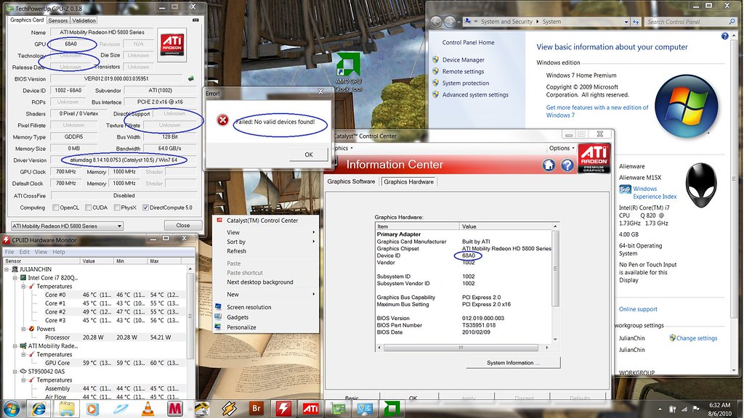Click the network signal tray icon
This screenshot has height=418, width=744.
684,409
